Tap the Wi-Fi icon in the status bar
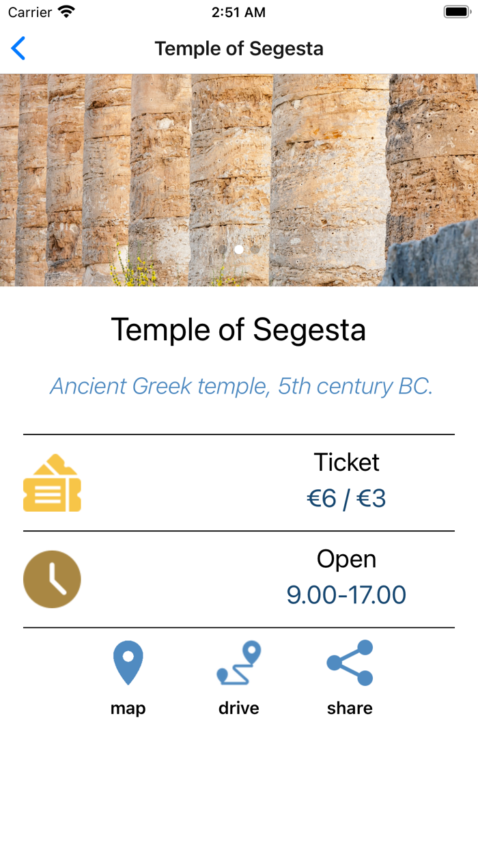Screen dimensions: 478x850 [x=65, y=12]
